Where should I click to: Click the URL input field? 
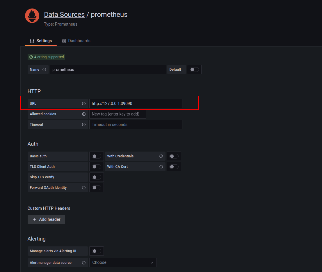(136, 104)
